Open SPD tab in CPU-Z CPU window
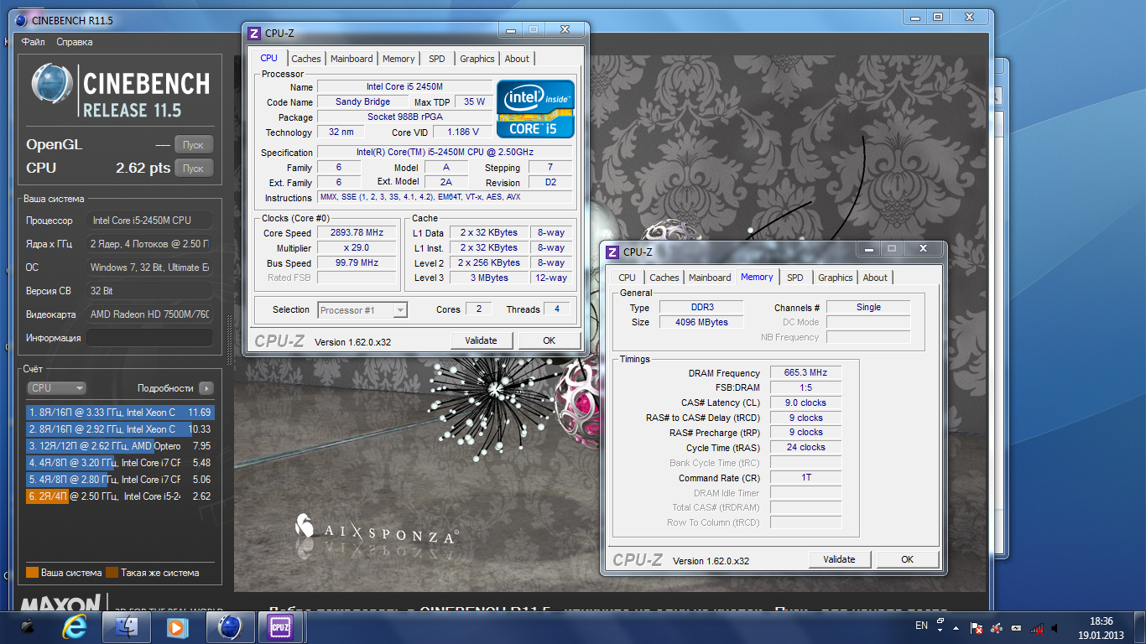 tap(437, 59)
